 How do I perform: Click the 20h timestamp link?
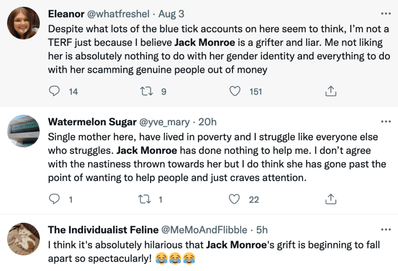coord(207,122)
